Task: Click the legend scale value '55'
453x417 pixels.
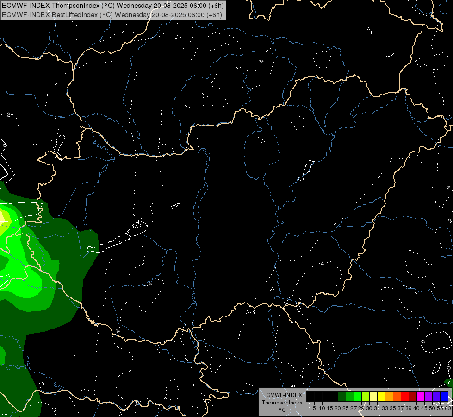Action: click(x=441, y=408)
